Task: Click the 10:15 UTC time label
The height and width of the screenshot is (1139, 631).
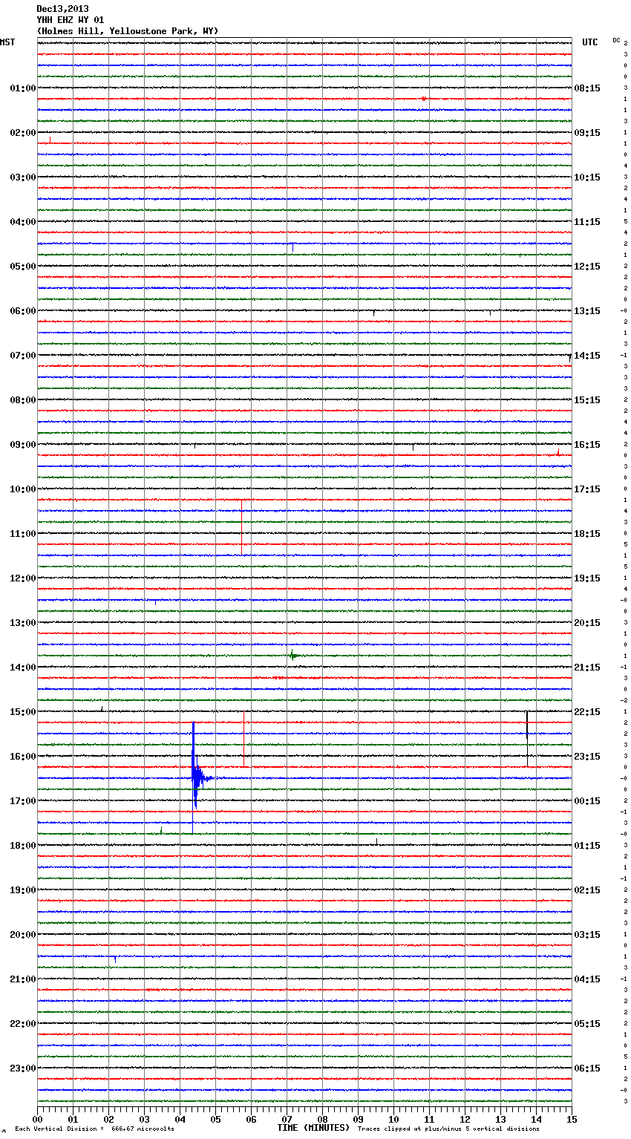Action: point(587,177)
